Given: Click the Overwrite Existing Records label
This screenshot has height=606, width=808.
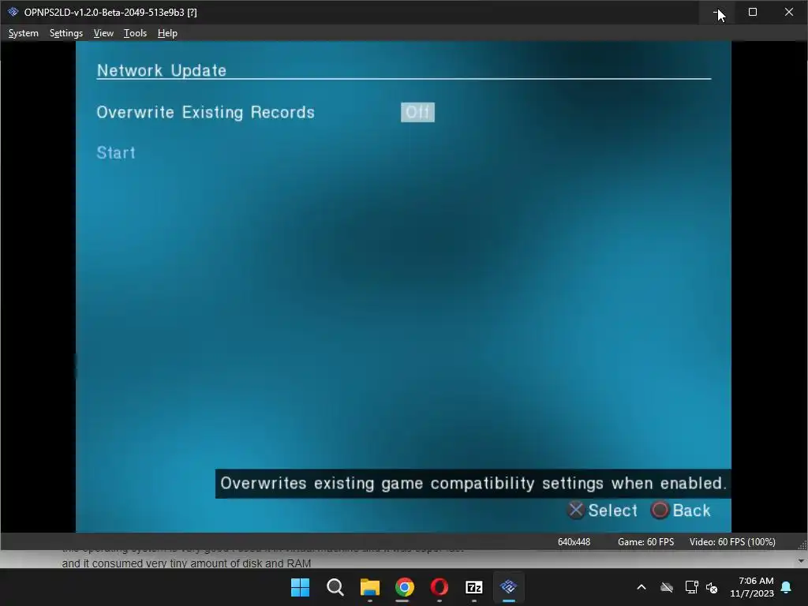Looking at the screenshot, I should 205,112.
